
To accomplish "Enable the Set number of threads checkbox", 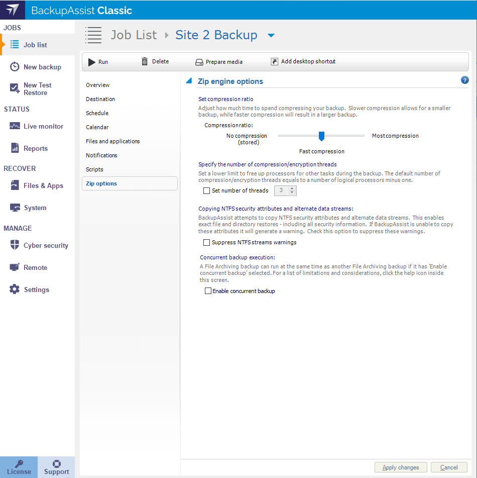I will [x=206, y=190].
